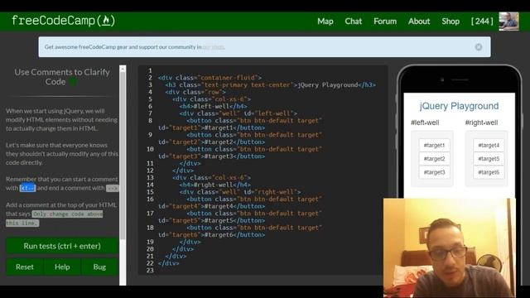Click the #target2 button in phone preview

[x=434, y=159]
